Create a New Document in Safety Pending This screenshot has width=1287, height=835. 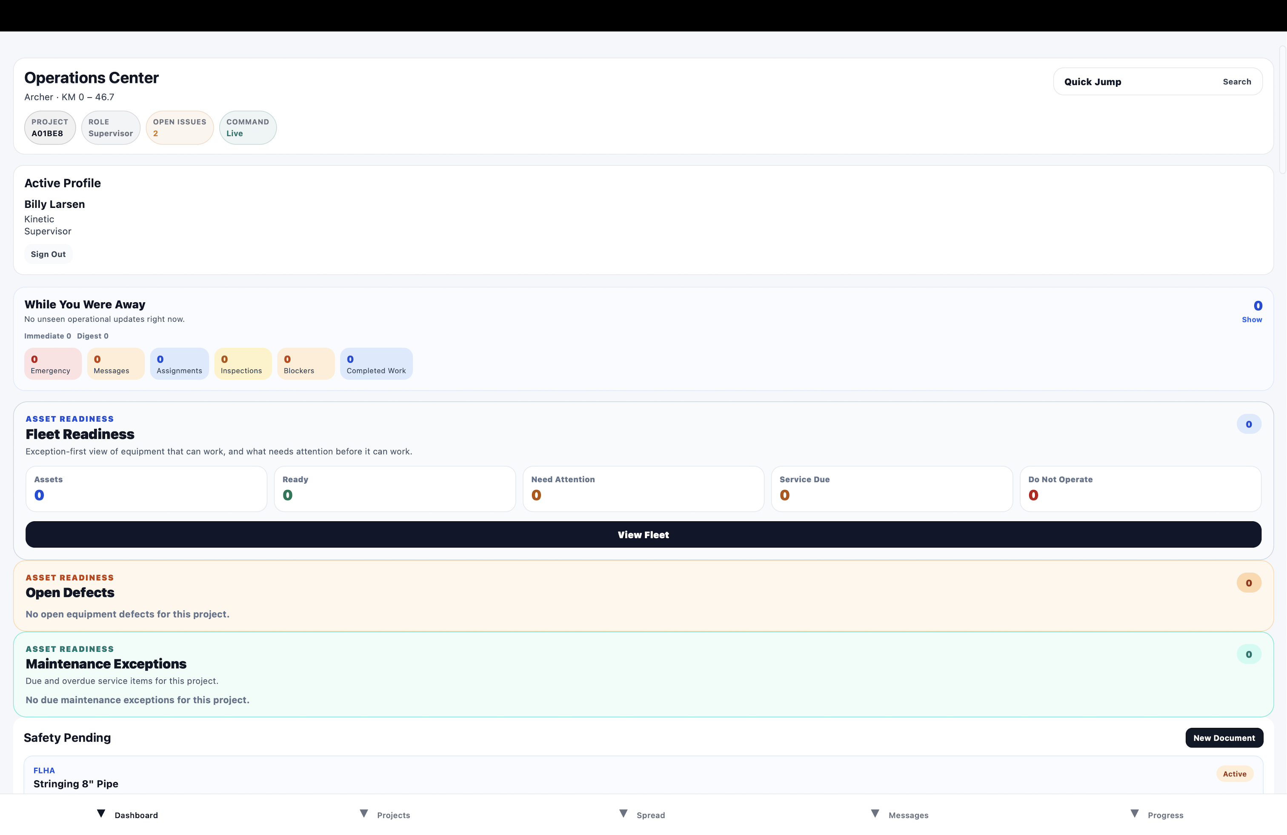pos(1224,738)
